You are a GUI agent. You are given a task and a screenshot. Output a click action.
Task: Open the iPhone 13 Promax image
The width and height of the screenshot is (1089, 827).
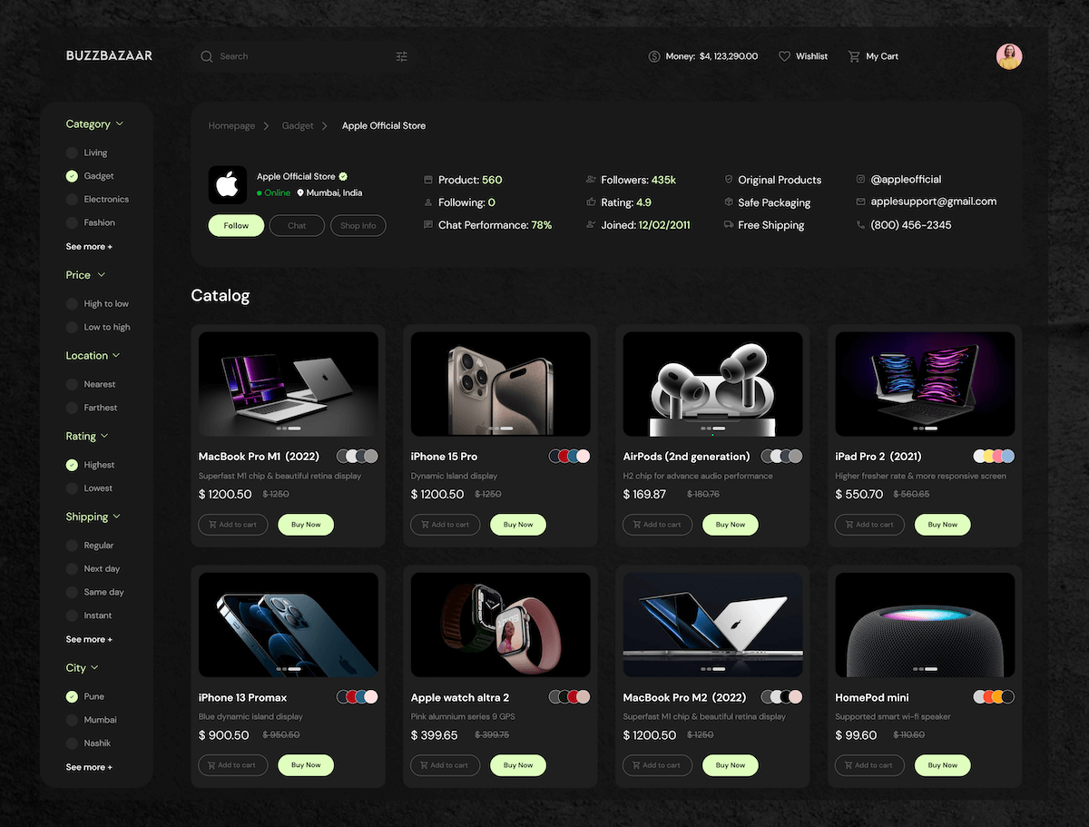pyautogui.click(x=289, y=625)
